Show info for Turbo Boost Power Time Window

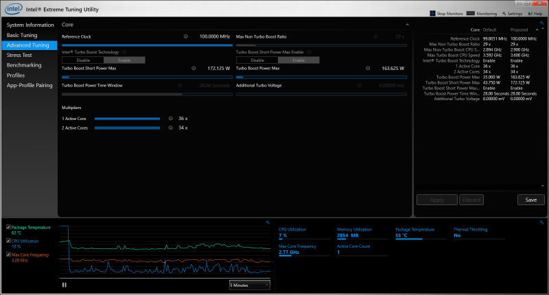click(180, 85)
